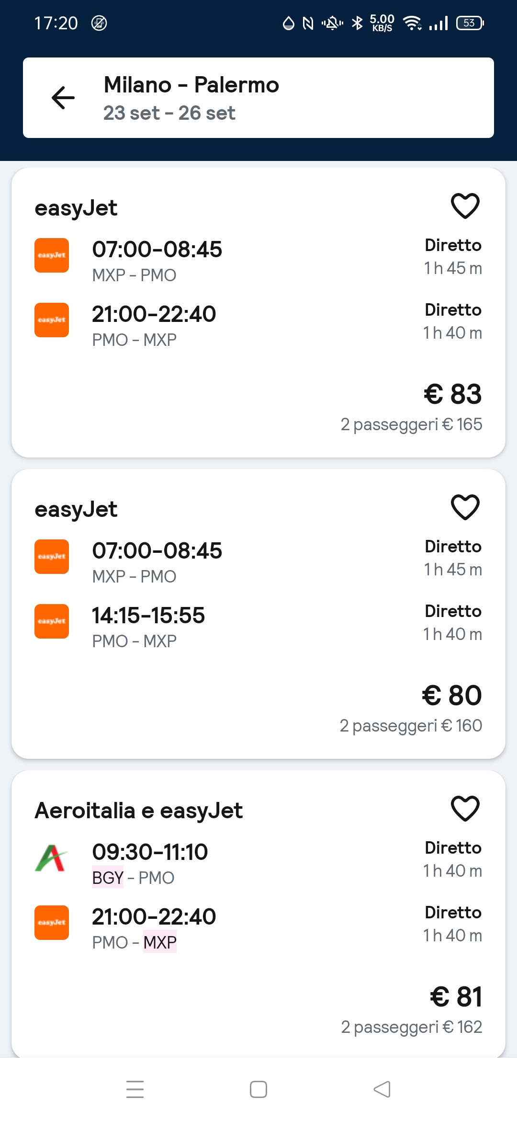This screenshot has height=1121, width=517.
Task: Tap the highlighted MXP airport code
Action: (x=160, y=942)
